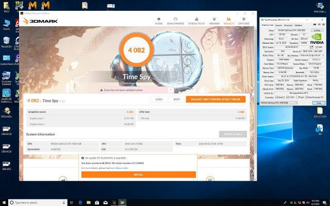
Task: Open the 3DMark Home page
Action: click(x=159, y=21)
